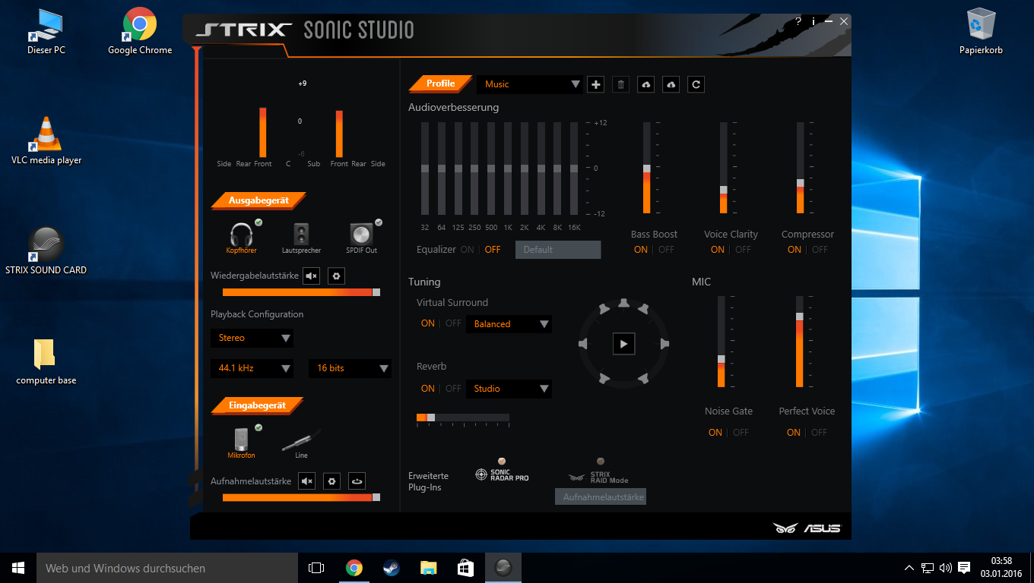1034x583 pixels.
Task: Open playback volume settings gear
Action: point(336,276)
